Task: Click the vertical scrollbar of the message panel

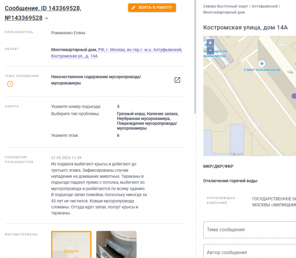Action: pyautogui.click(x=195, y=56)
